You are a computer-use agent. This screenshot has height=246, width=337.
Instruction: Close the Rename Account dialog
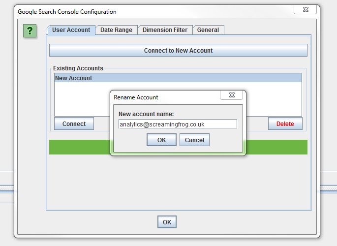pyautogui.click(x=232, y=95)
